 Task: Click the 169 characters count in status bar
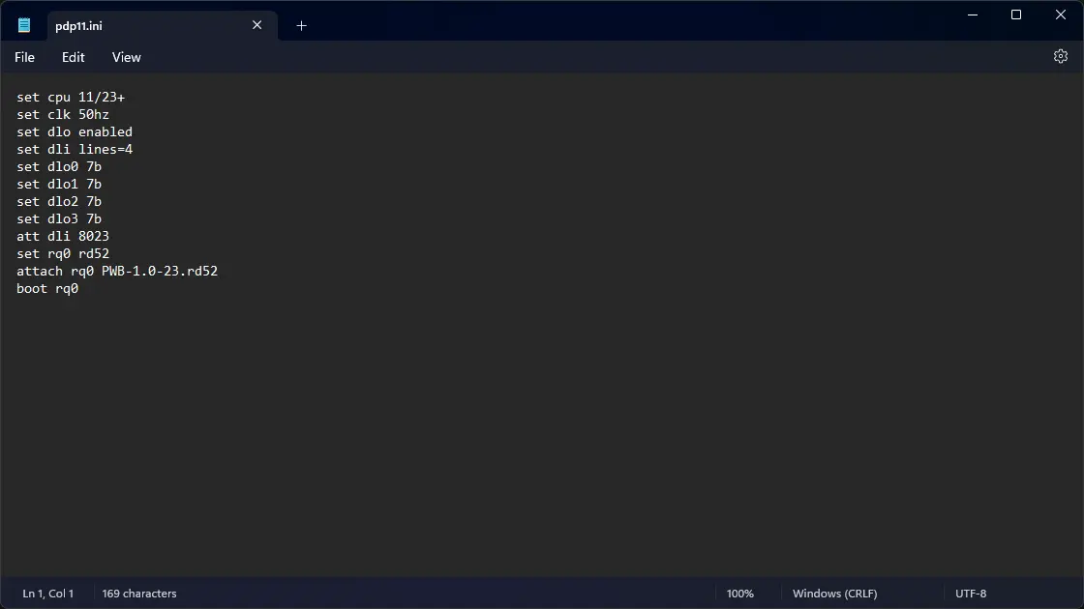139,594
